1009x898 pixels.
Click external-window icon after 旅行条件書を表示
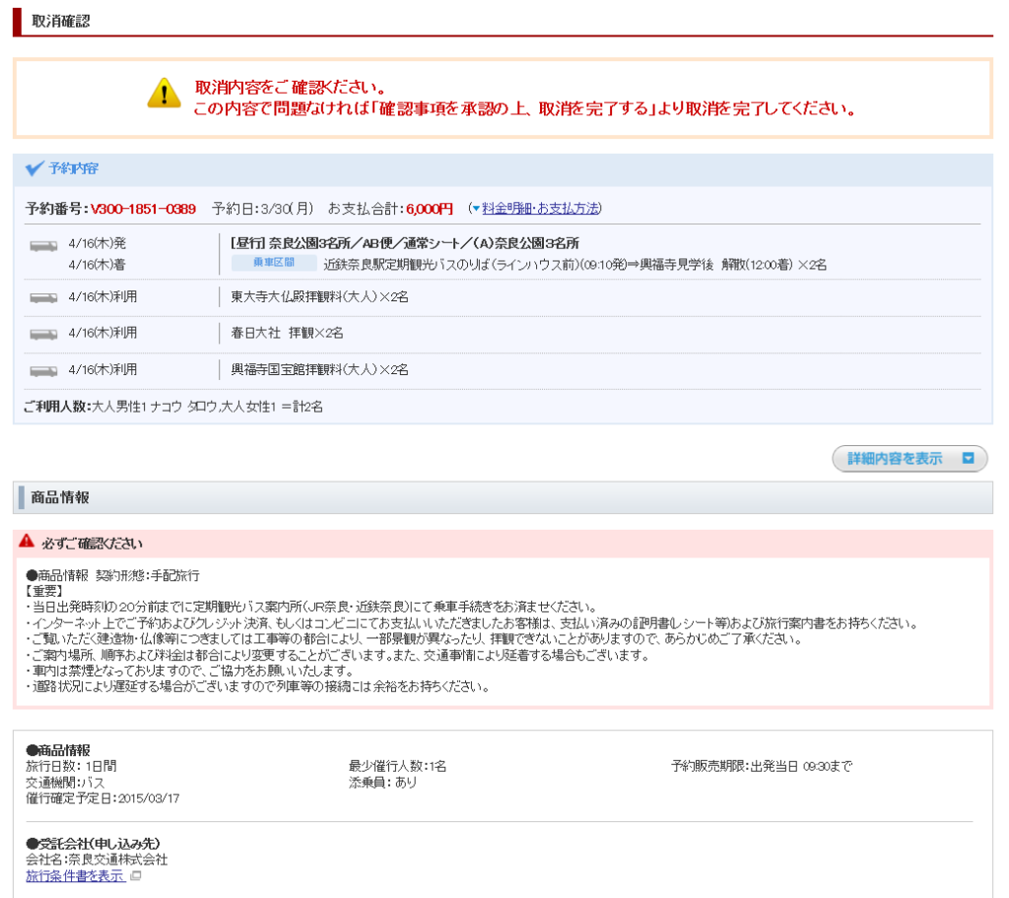click(x=135, y=875)
